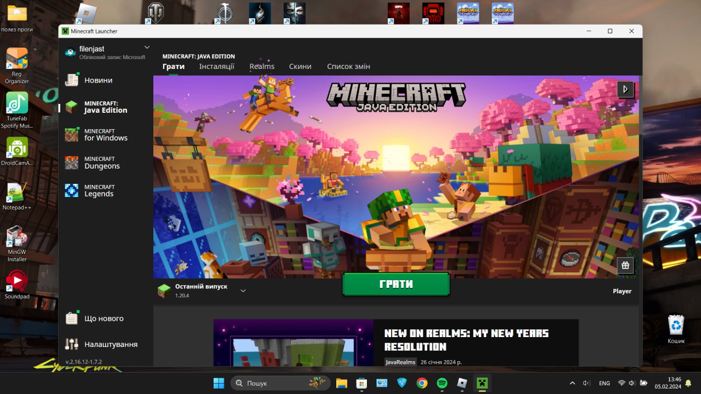Click the launcher version v.2.16.12-1.7.2 text
This screenshot has width=701, height=394.
click(x=84, y=362)
